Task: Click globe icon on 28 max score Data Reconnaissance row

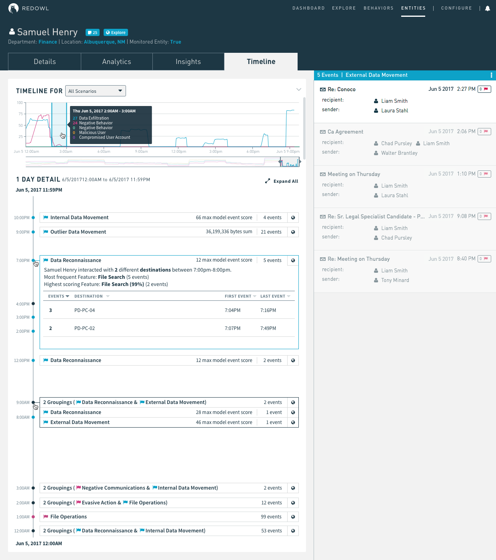Action: click(293, 412)
